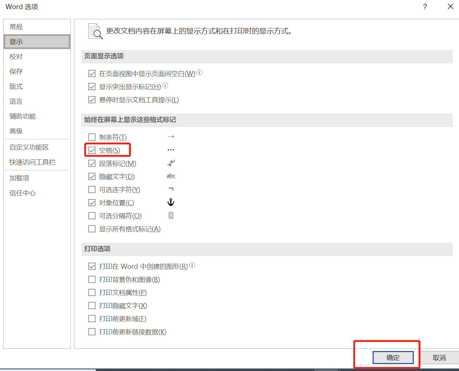The width and height of the screenshot is (459, 371).
Task: Click the optional hyphen symbol next to 可选连字符
Action: click(171, 189)
